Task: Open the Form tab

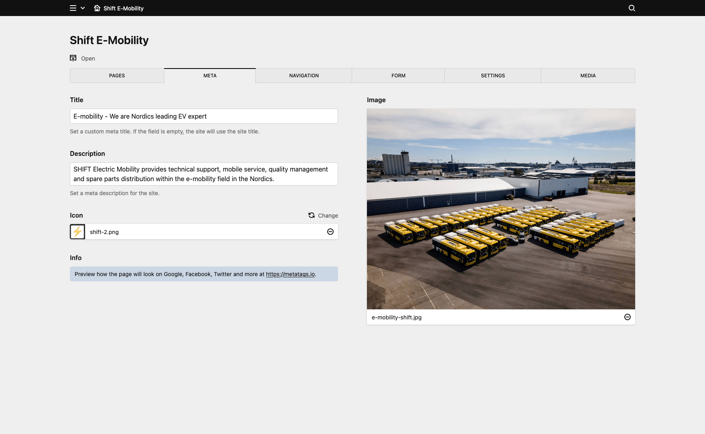Action: [398, 75]
